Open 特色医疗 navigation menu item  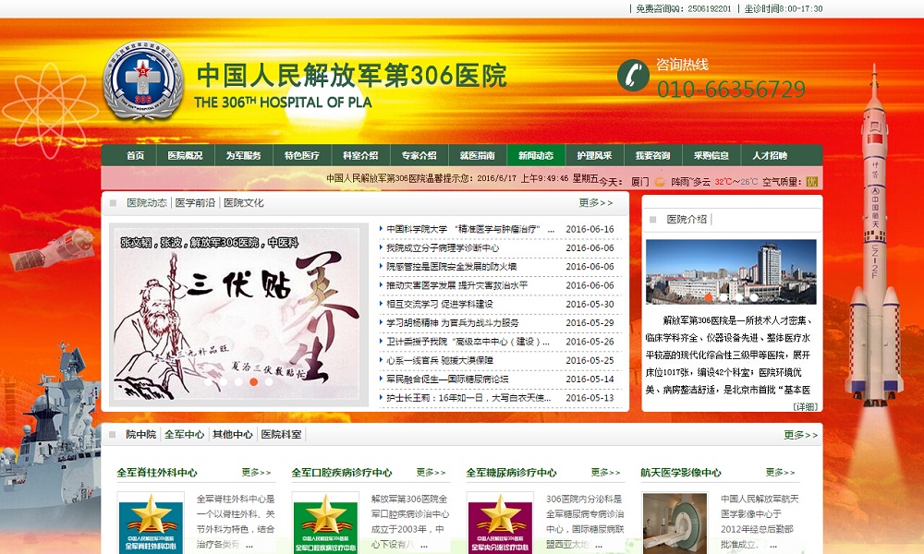(302, 155)
